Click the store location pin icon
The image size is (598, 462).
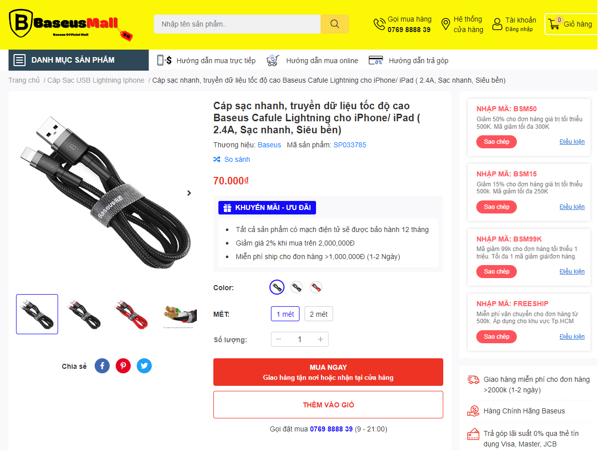pos(445,24)
